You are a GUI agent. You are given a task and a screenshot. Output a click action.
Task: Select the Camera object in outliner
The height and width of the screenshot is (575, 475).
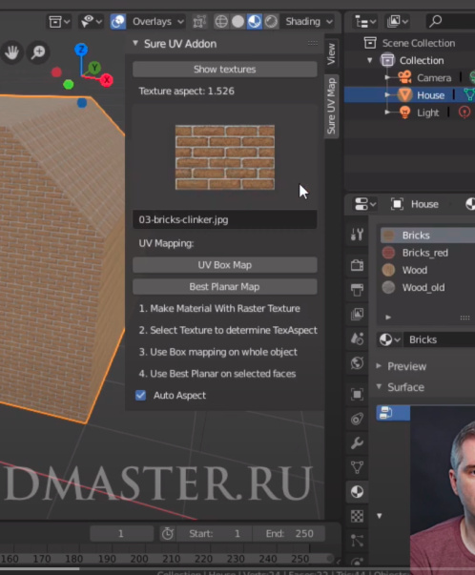tap(434, 78)
